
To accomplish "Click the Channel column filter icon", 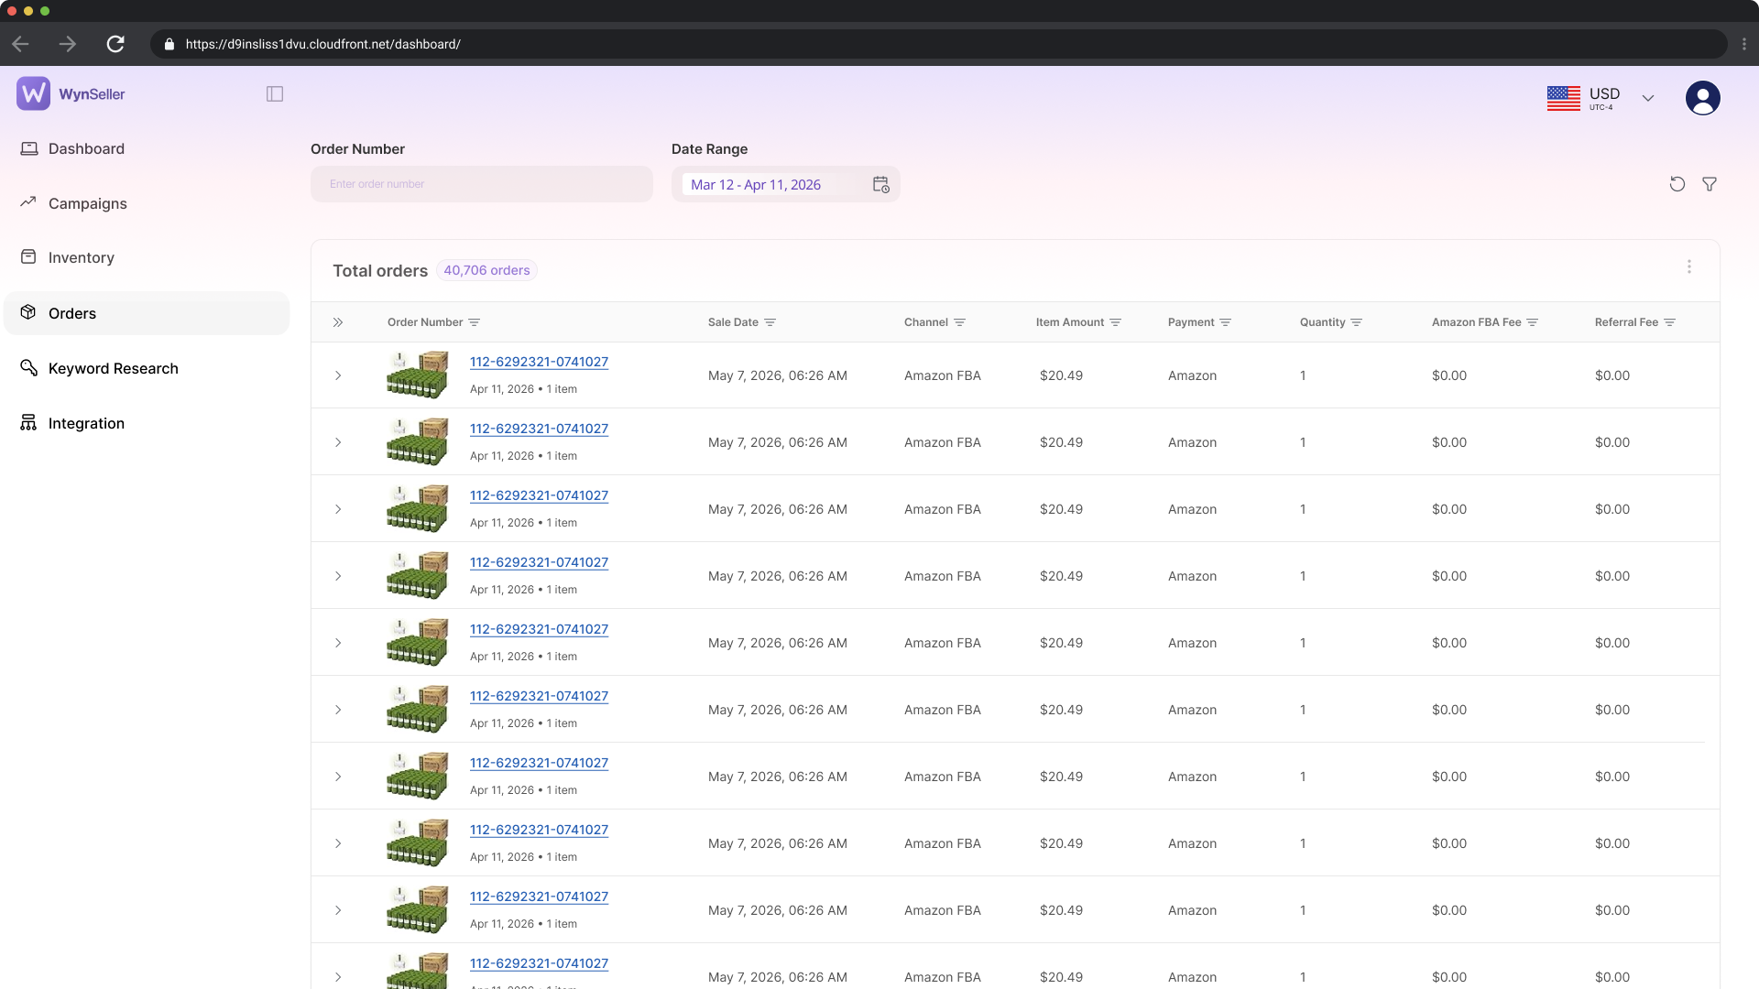I will click(959, 322).
